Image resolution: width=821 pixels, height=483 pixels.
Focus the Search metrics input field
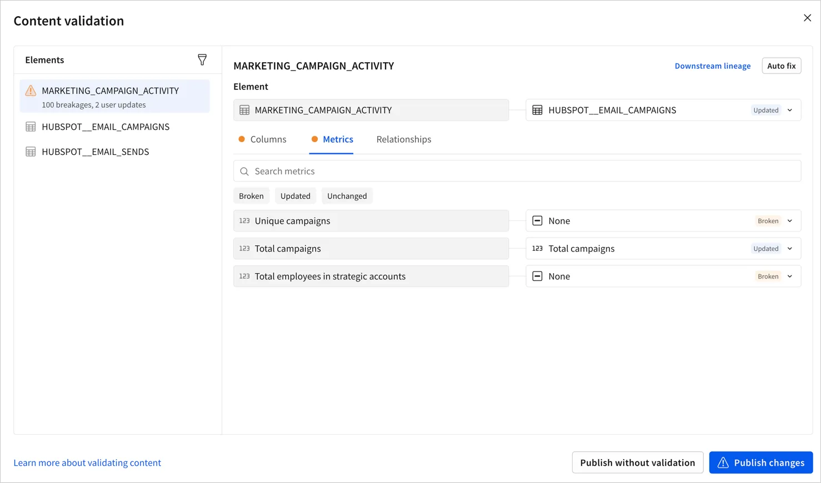[x=517, y=171]
